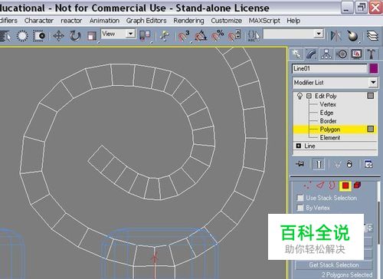Open the Animation menu
The image size is (383, 279).
pos(104,21)
